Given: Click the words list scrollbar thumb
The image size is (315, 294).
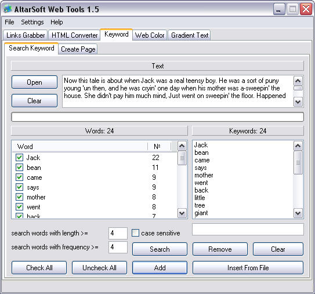Looking at the screenshot, I should [x=182, y=158].
